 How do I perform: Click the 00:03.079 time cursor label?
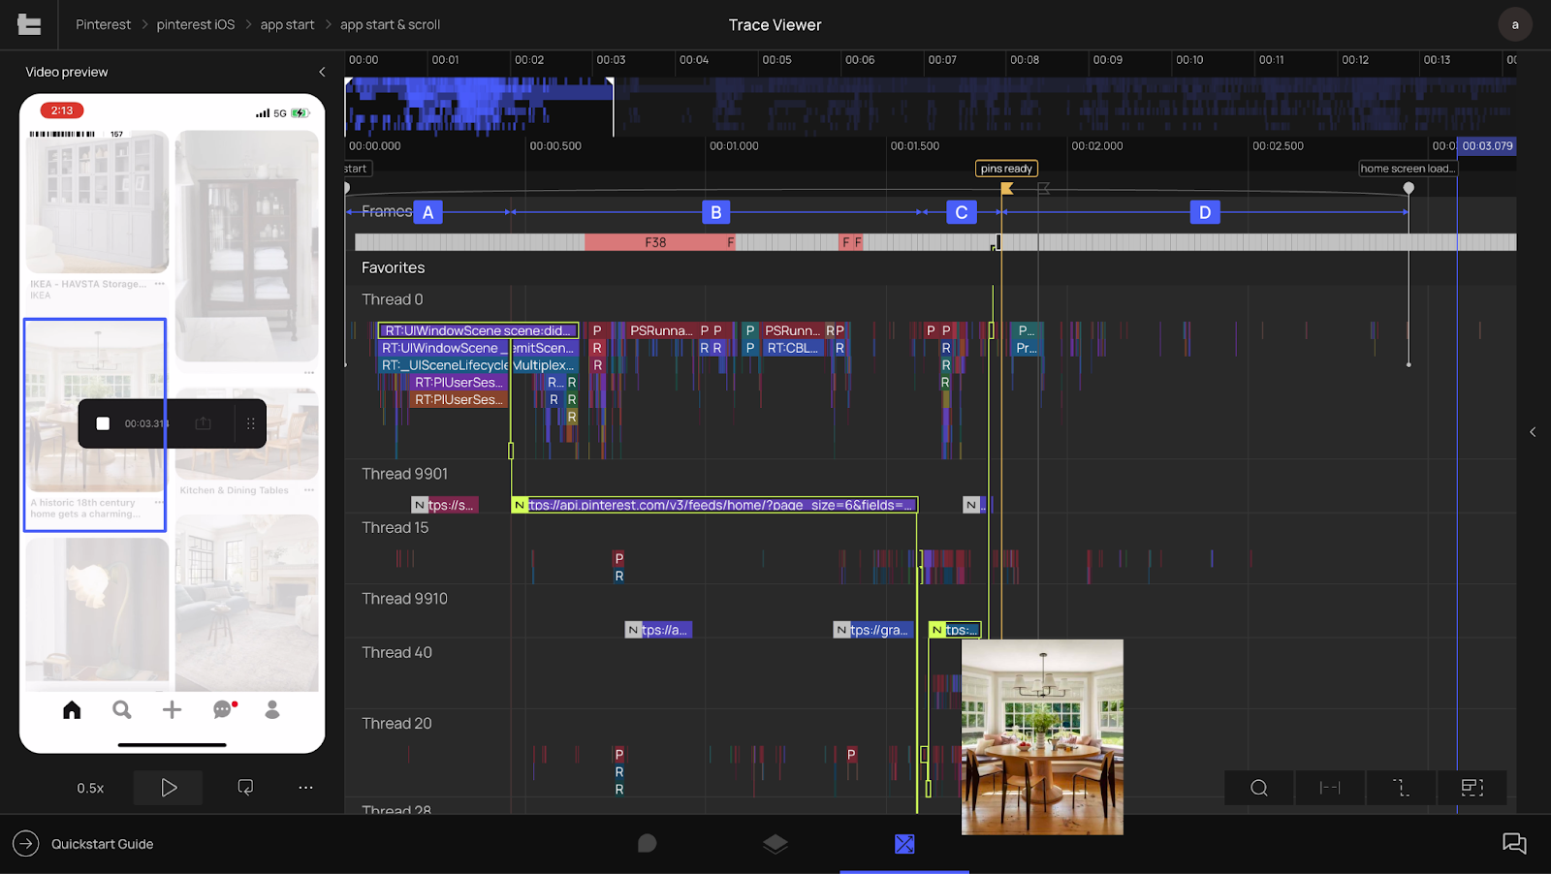pos(1487,146)
